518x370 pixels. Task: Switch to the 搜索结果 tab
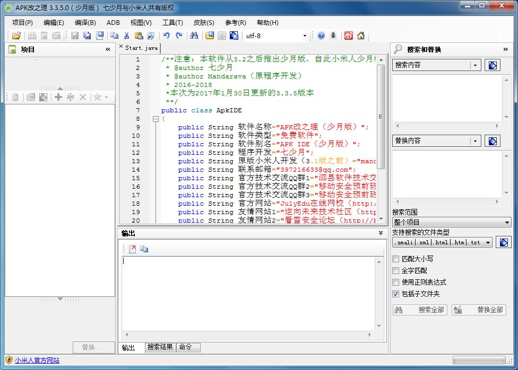(160, 348)
